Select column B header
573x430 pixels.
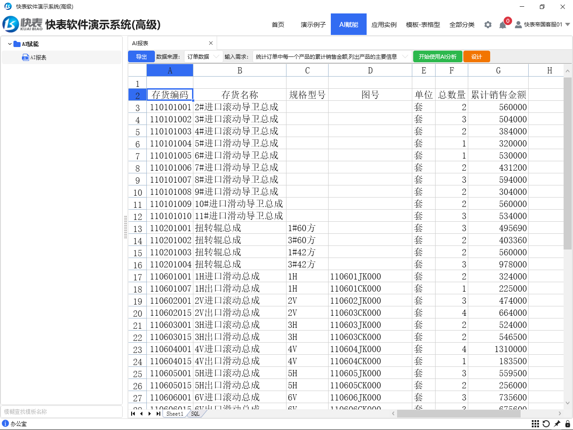(239, 70)
